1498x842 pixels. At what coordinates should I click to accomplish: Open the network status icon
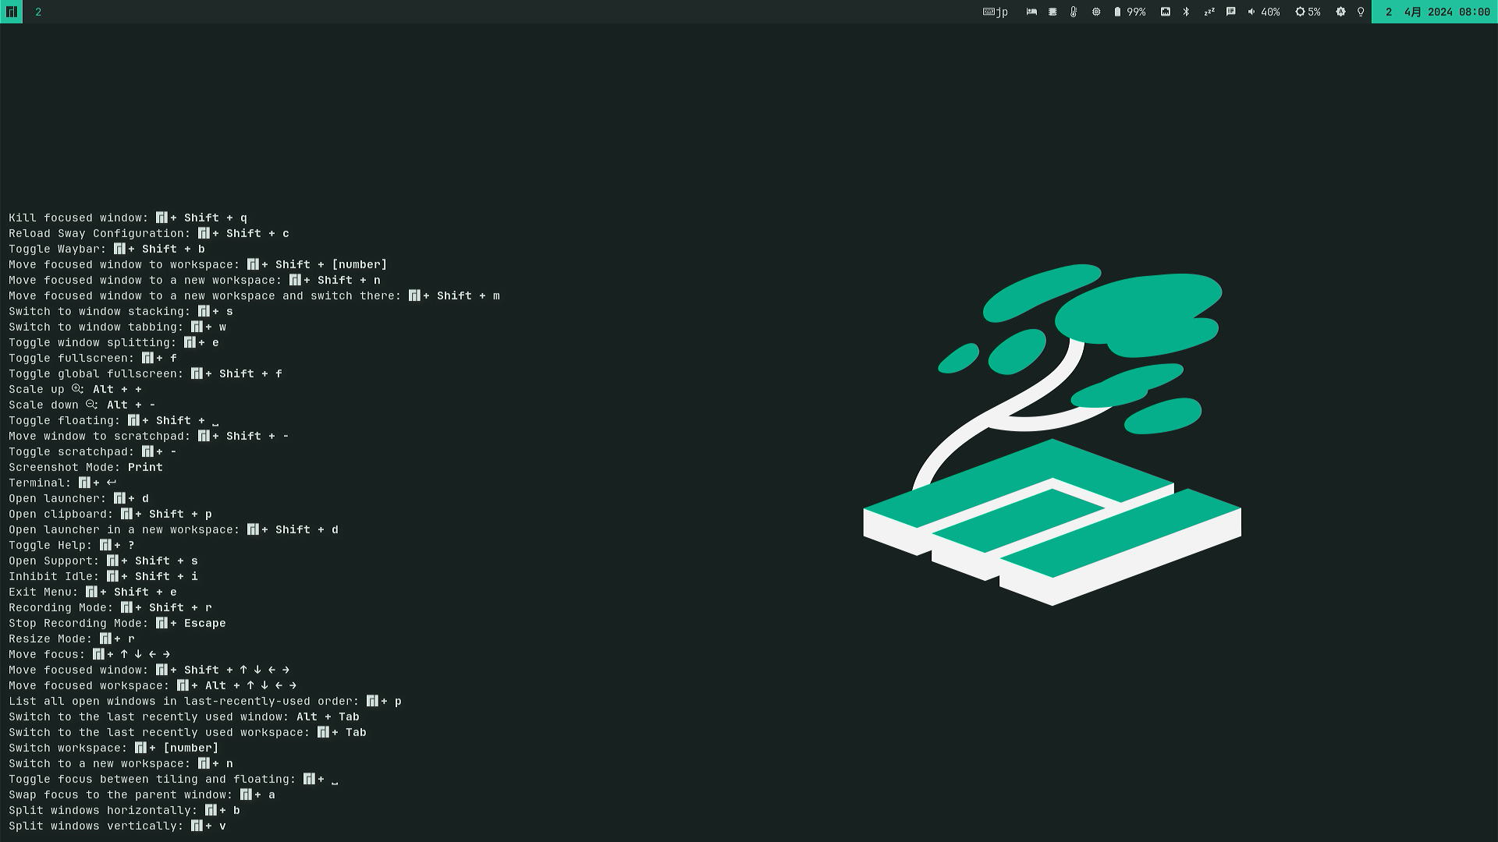(1165, 12)
